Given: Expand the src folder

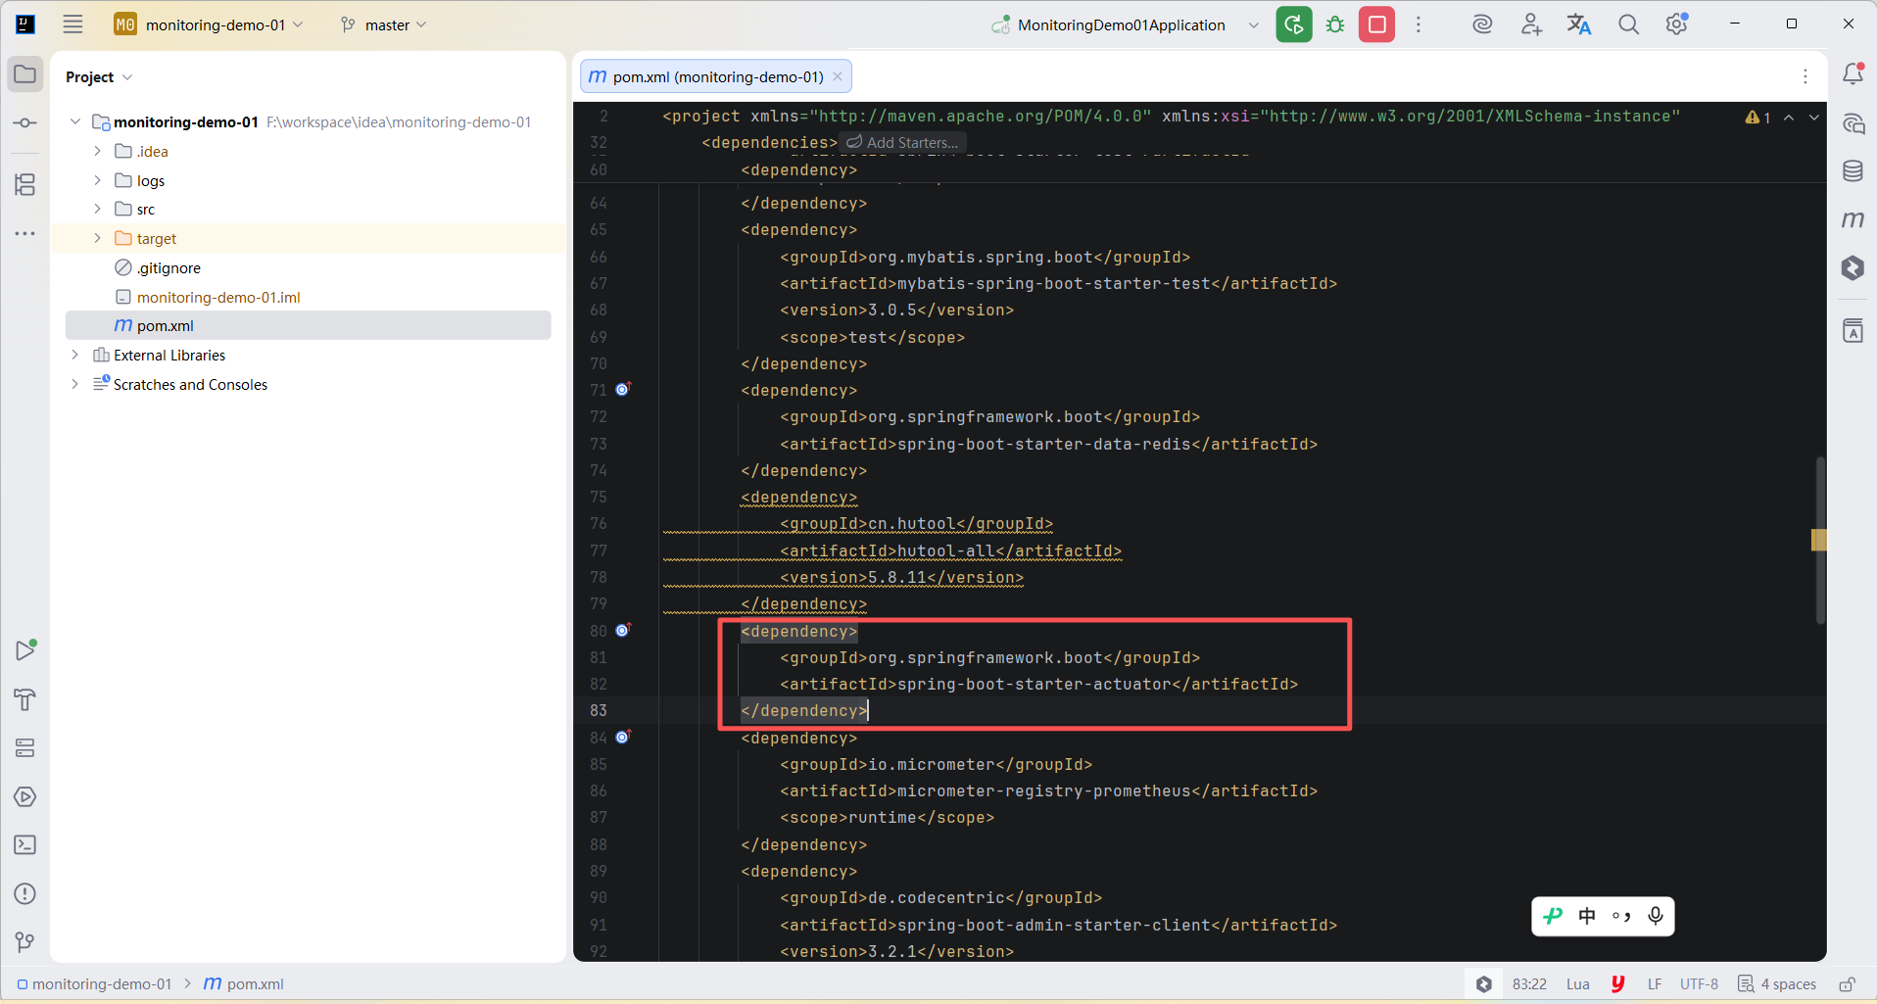Looking at the screenshot, I should coord(98,209).
